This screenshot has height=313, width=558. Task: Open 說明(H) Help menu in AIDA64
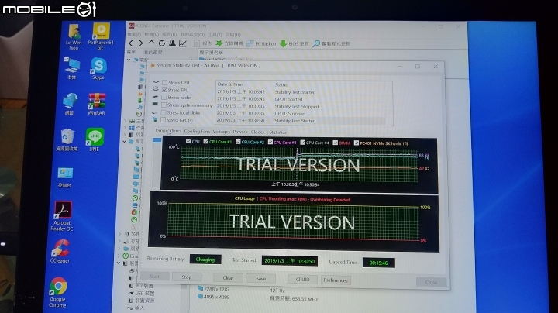click(x=232, y=35)
